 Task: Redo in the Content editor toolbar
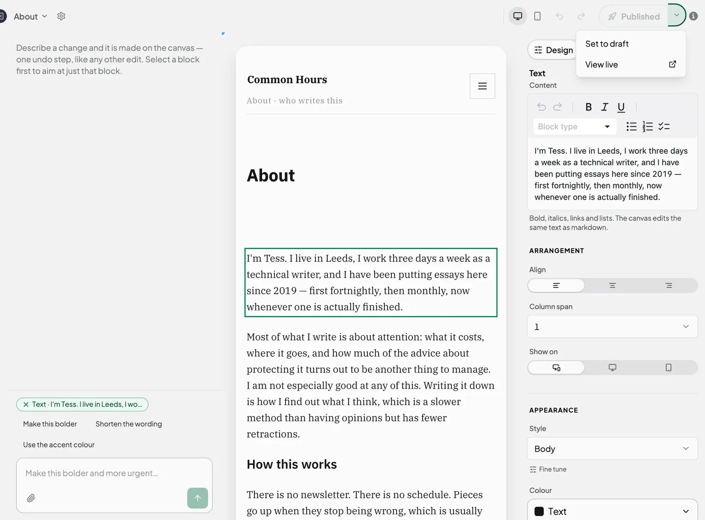(557, 107)
